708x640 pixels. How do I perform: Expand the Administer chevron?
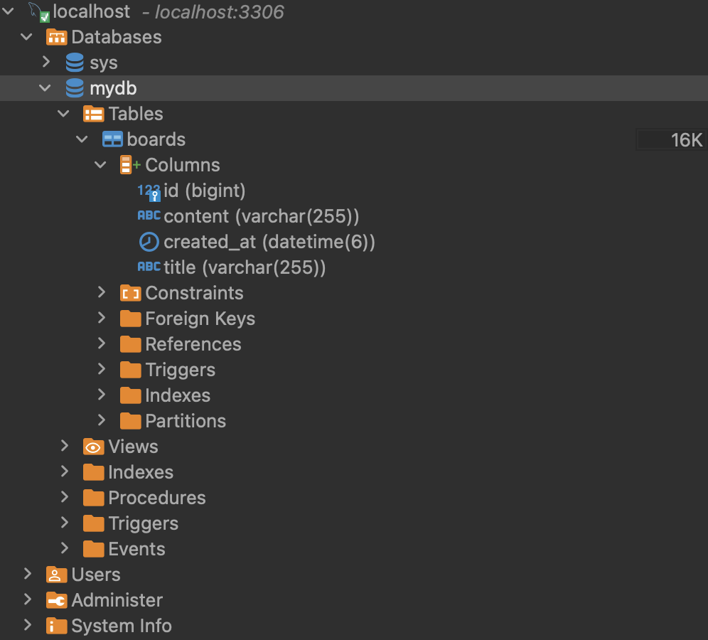point(28,599)
